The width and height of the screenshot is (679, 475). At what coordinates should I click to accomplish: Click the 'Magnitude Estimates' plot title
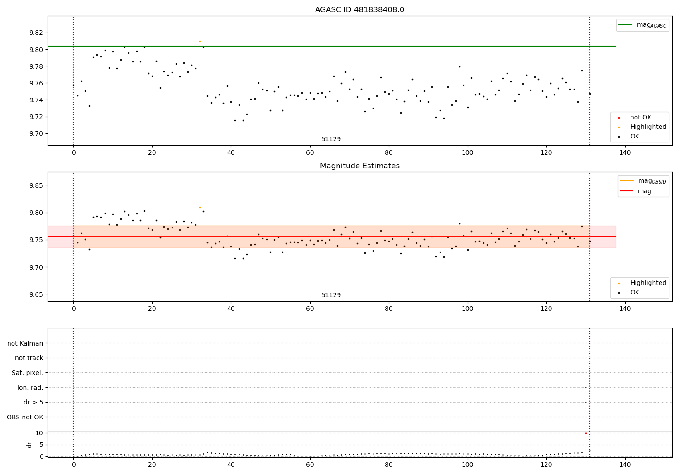359,166
